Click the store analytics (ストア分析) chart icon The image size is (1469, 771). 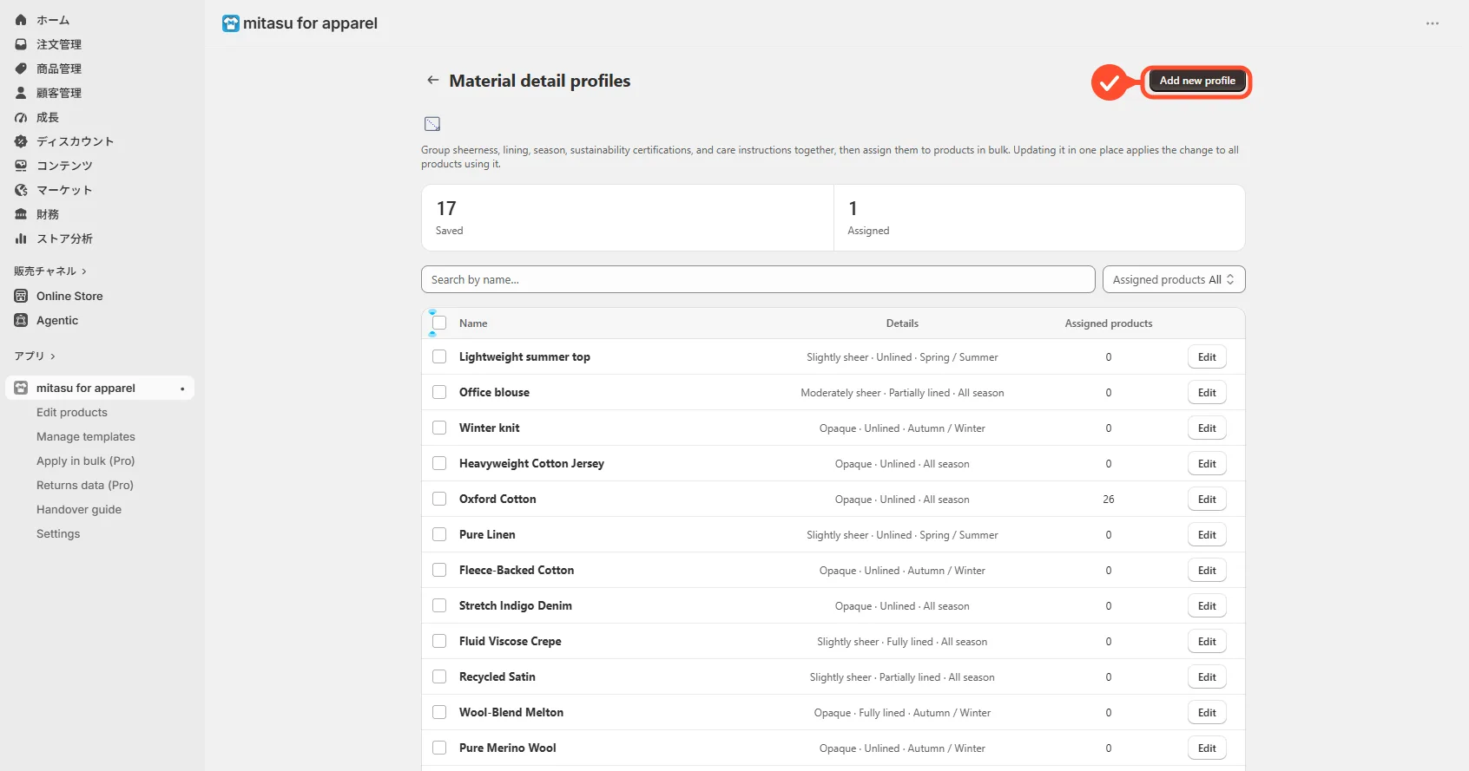point(21,238)
